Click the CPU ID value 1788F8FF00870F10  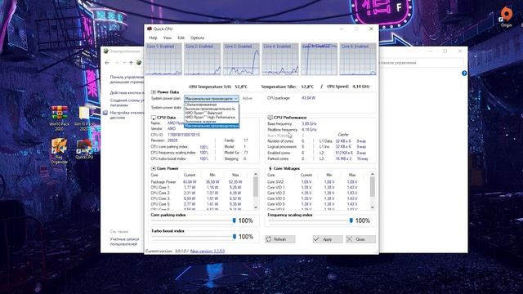click(x=184, y=135)
